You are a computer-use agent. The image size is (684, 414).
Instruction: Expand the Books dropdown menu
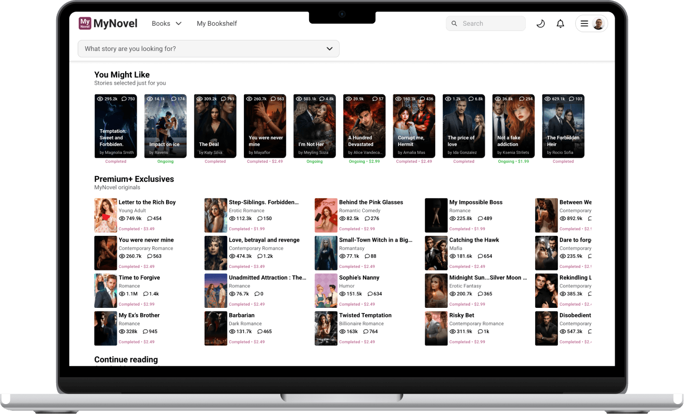pyautogui.click(x=167, y=24)
